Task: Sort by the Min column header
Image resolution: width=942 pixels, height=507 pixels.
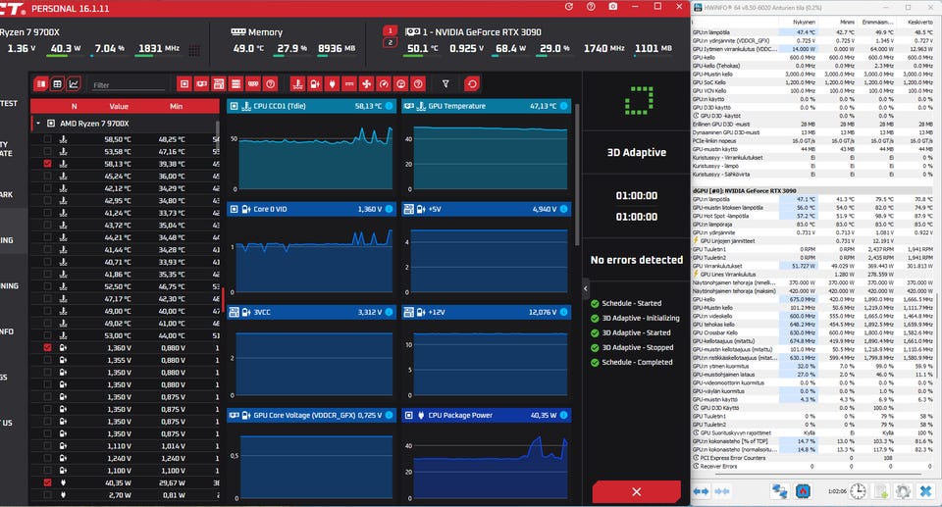Action: [x=176, y=106]
